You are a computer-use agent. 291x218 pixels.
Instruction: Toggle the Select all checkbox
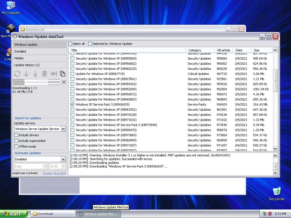(x=70, y=43)
